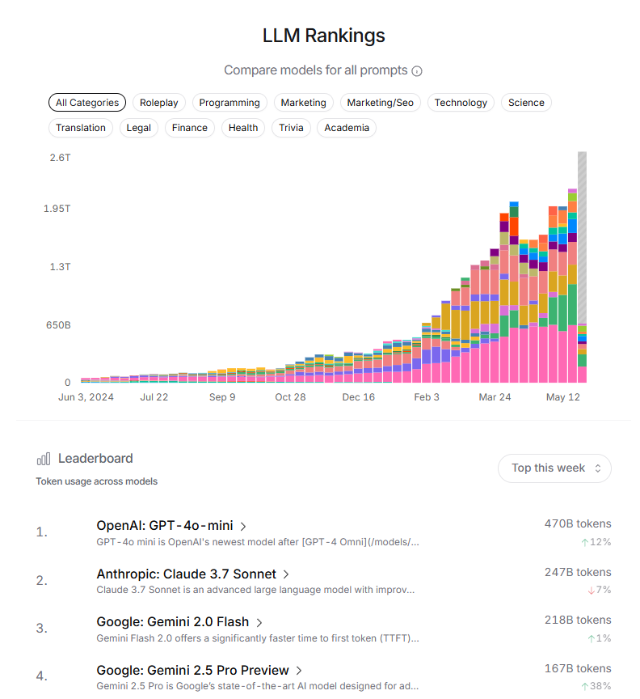Open the Anthropic: Claude 3.7 Sonnet link

pos(186,574)
